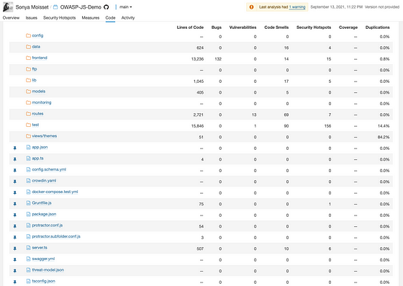Open the Sonya Moisset organization link
Screen dimensions: 403x286
[x=32, y=7]
